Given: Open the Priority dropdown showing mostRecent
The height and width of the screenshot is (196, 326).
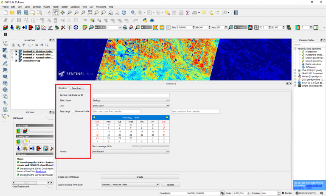Looking at the screenshot, I should [131, 151].
